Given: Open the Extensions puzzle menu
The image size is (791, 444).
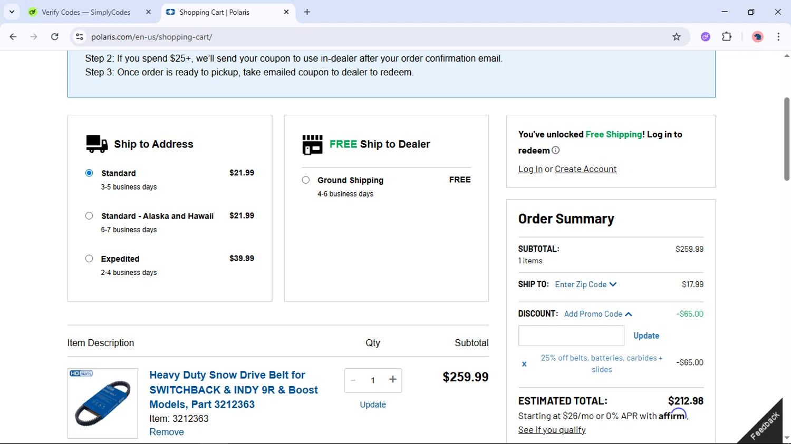Looking at the screenshot, I should [727, 37].
